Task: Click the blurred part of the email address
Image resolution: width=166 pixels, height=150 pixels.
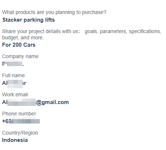Action: tap(21, 102)
